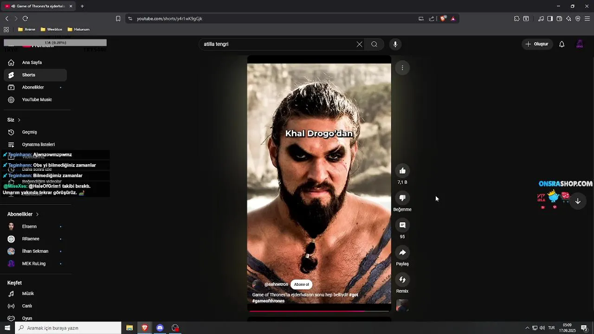The height and width of the screenshot is (334, 594).
Task: Open Hatunum bookmarks folder
Action: point(78,29)
